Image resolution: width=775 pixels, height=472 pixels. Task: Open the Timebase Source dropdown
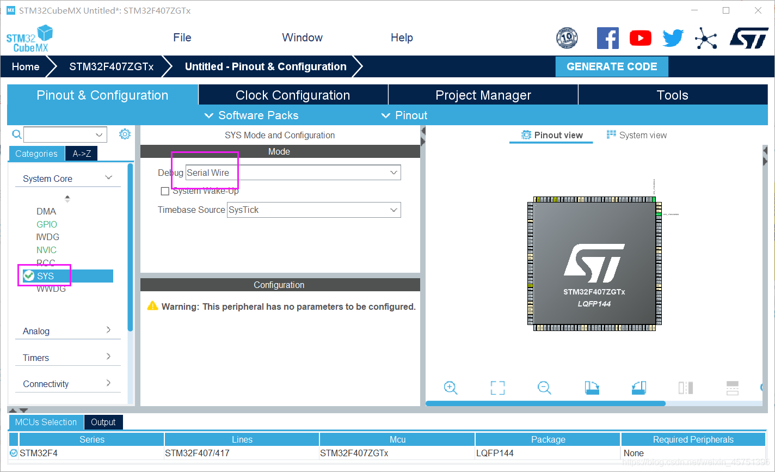coord(314,210)
